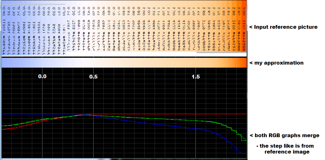Click the smooth approximation gradient bar
This screenshot has width=325, height=160.
pos(124,63)
